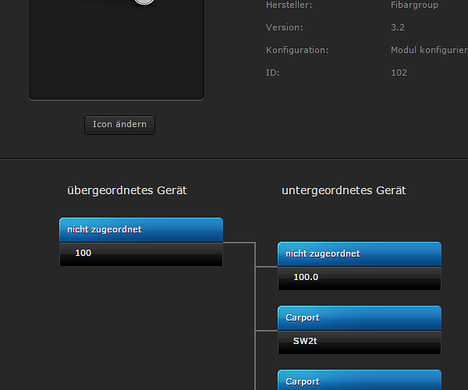Click the Icon ändern button
The height and width of the screenshot is (390, 468).
(119, 125)
